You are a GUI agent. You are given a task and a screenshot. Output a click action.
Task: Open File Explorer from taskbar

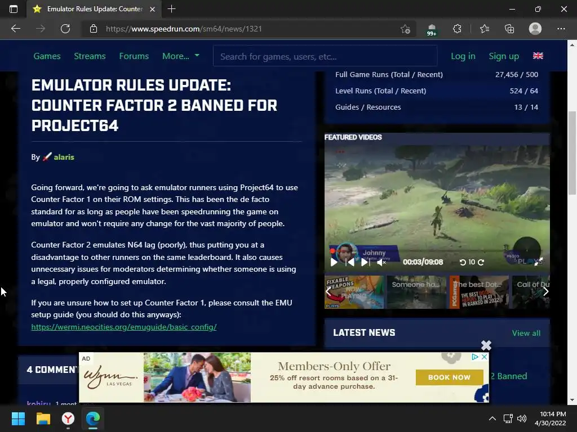coord(43,418)
